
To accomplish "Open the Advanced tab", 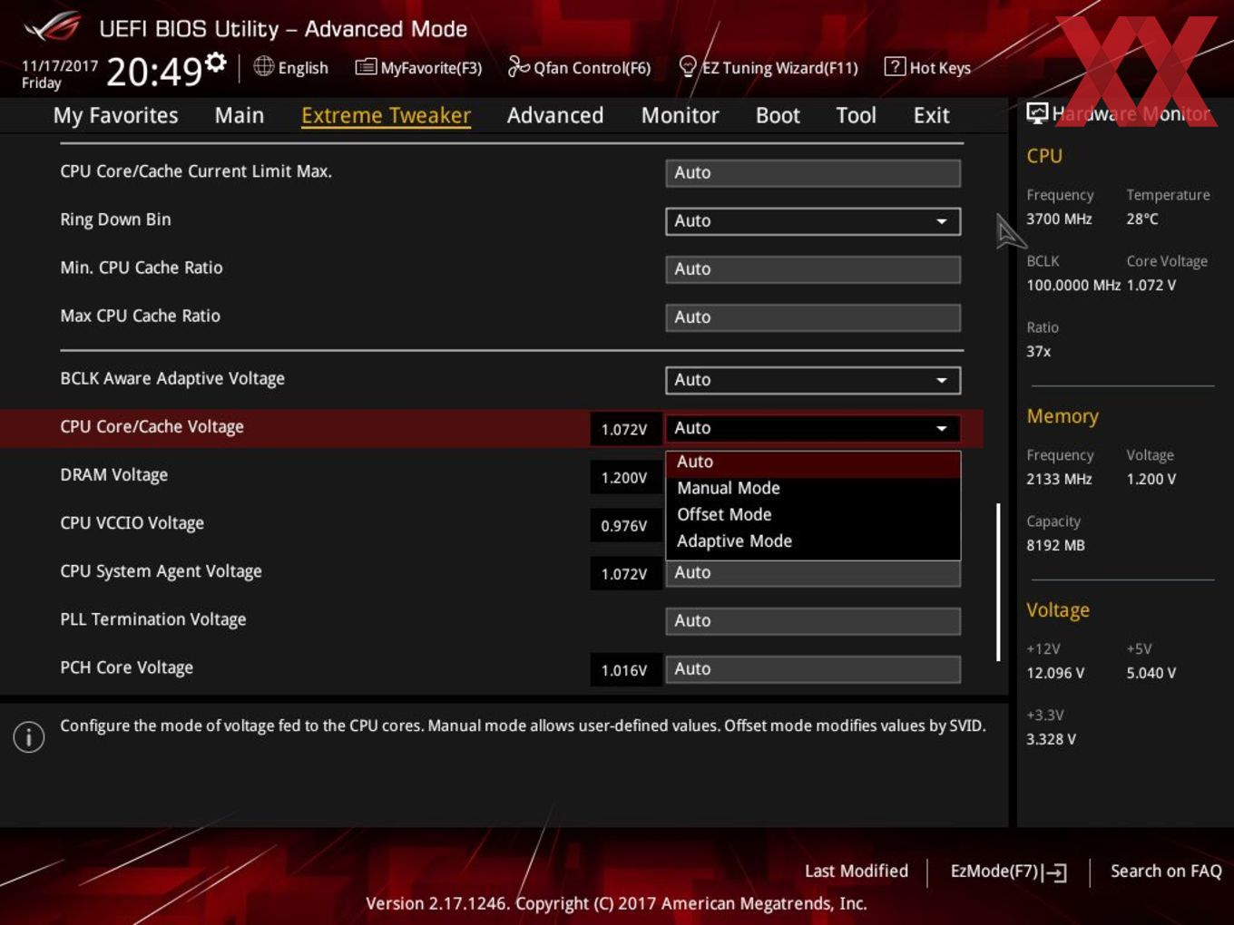I will pyautogui.click(x=555, y=115).
